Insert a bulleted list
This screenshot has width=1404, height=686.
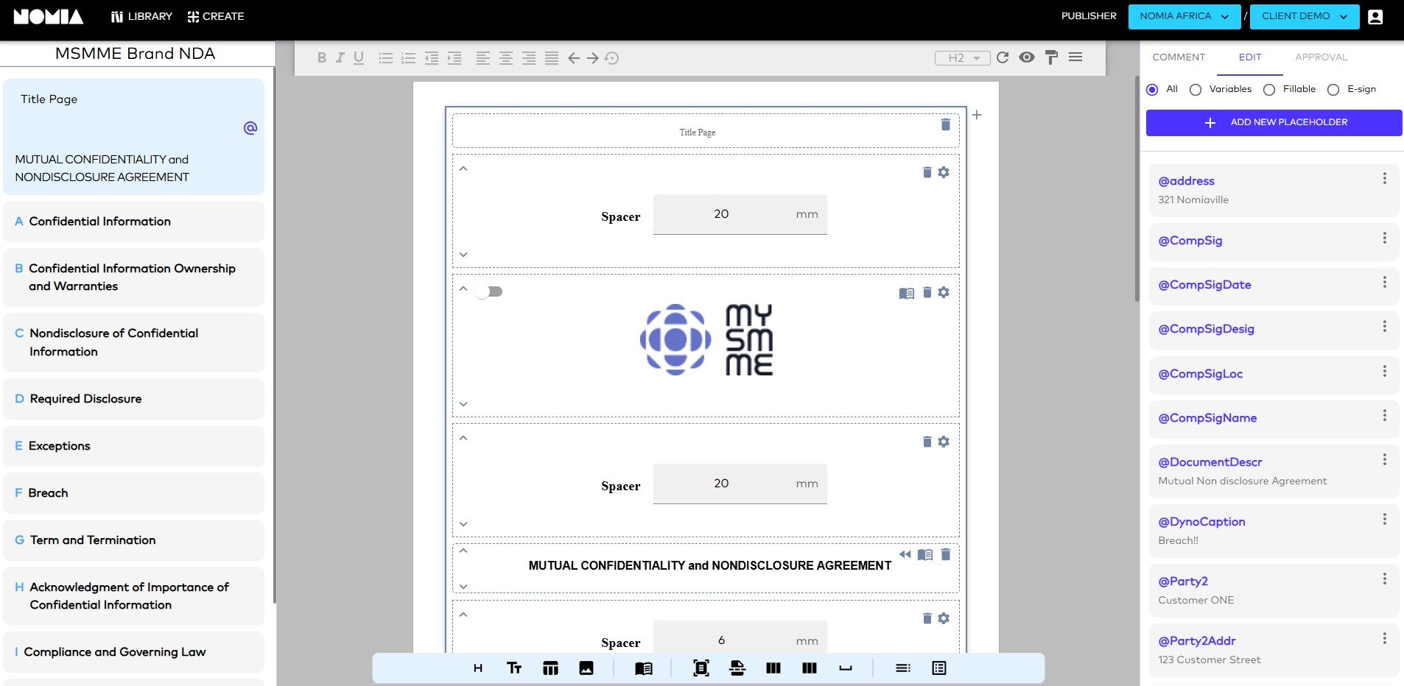385,57
